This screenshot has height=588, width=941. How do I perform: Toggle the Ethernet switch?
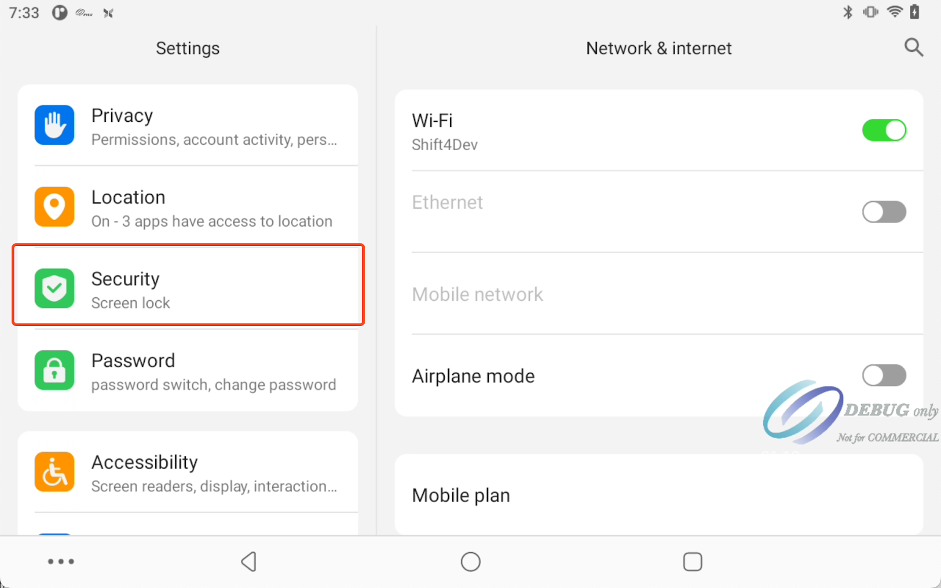coord(883,212)
